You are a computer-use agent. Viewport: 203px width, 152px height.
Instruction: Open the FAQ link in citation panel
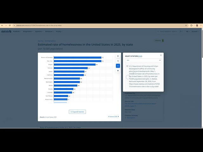tap(140, 56)
